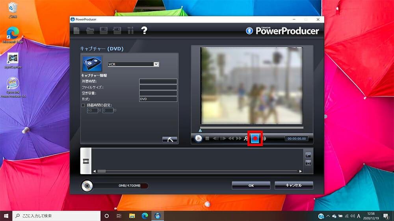The height and width of the screenshot is (221, 394).
Task: Open the notification center icon
Action: 386,216
